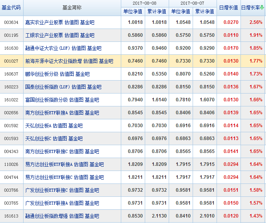This screenshot has width=266, height=223.
Task: Open 富国创业板指数分级 fund link
Action: point(46,100)
